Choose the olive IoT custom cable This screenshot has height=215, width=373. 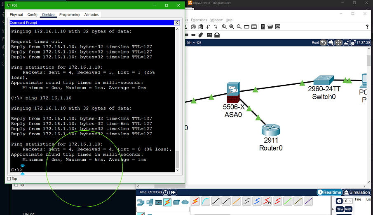click(x=298, y=201)
